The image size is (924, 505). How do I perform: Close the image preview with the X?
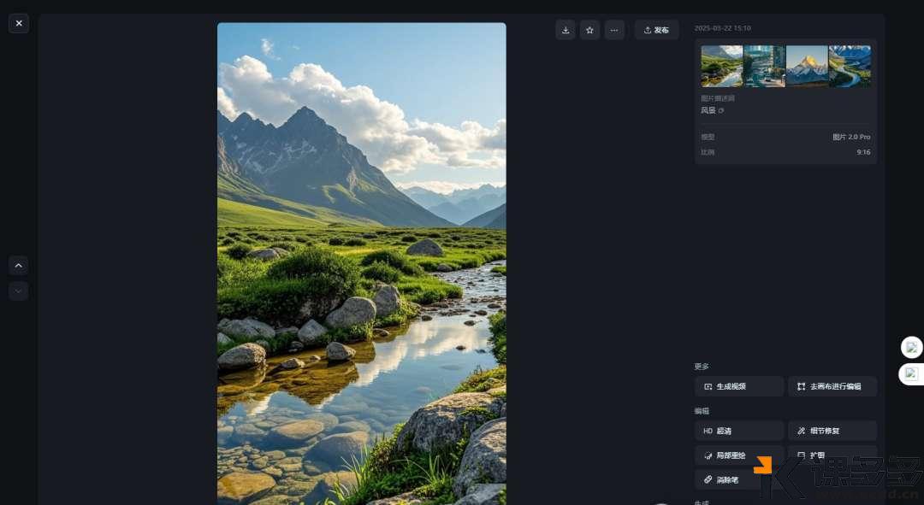pos(19,23)
